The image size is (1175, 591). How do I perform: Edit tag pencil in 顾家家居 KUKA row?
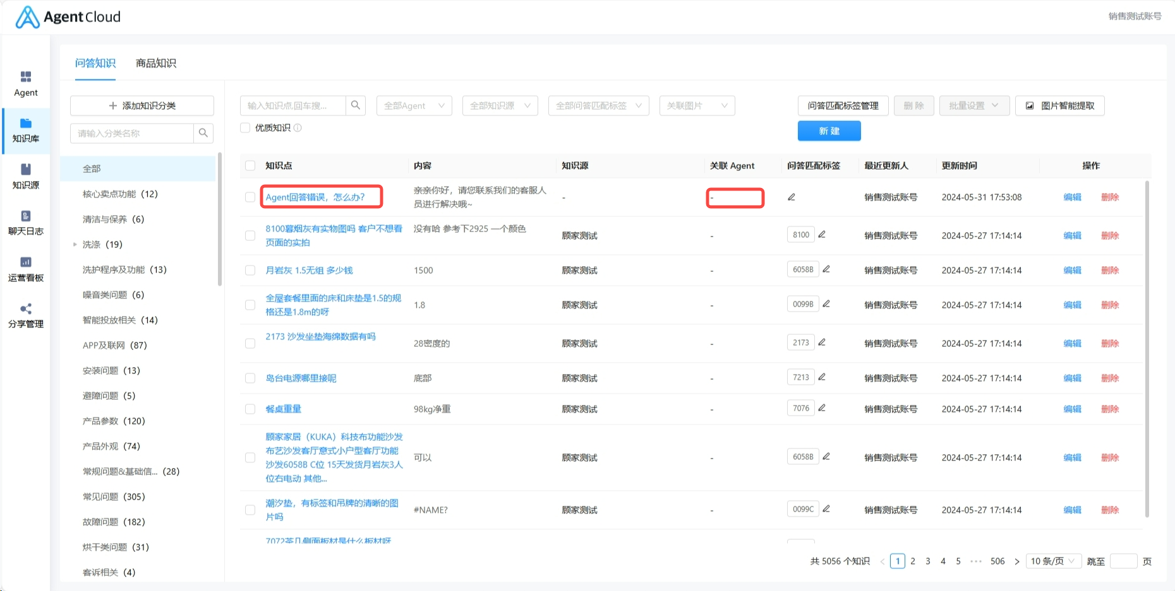pos(826,457)
